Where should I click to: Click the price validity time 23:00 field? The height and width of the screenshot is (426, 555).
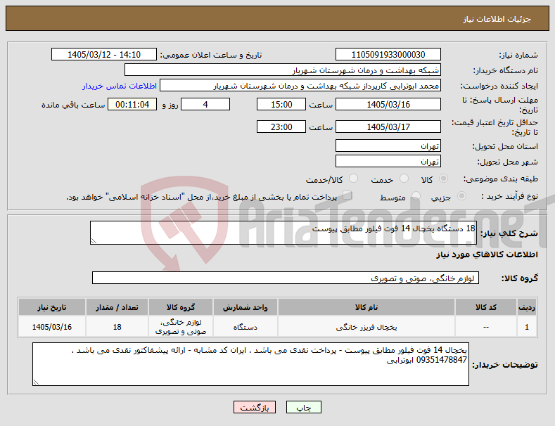click(x=281, y=127)
